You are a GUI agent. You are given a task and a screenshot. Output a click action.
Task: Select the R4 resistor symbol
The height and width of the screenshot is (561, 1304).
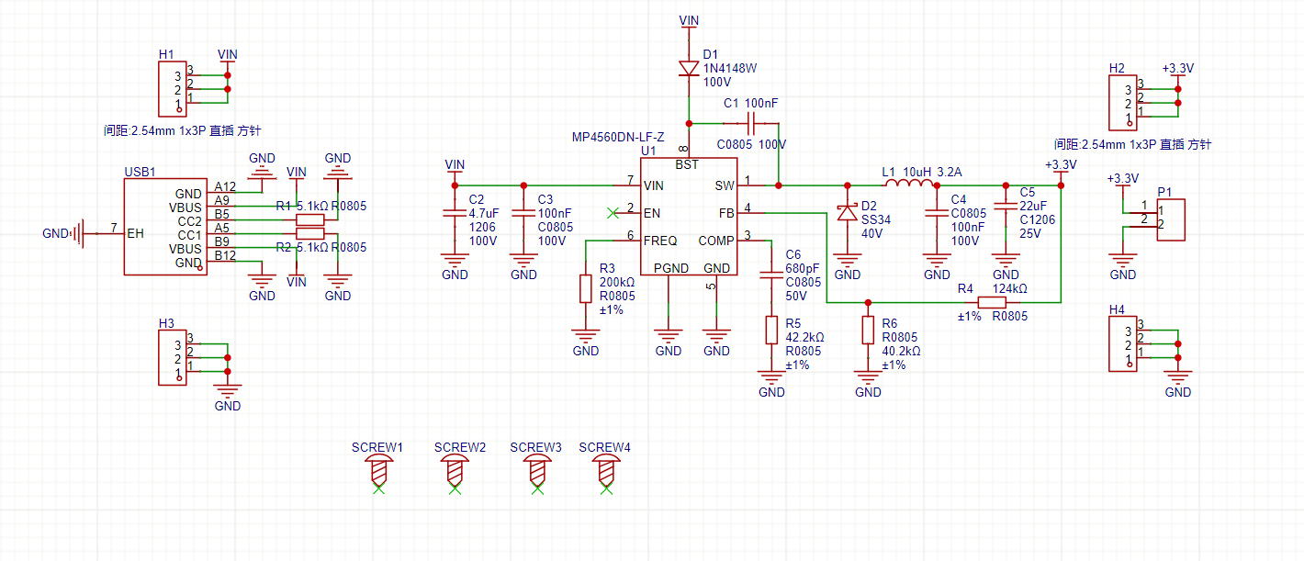coord(992,302)
